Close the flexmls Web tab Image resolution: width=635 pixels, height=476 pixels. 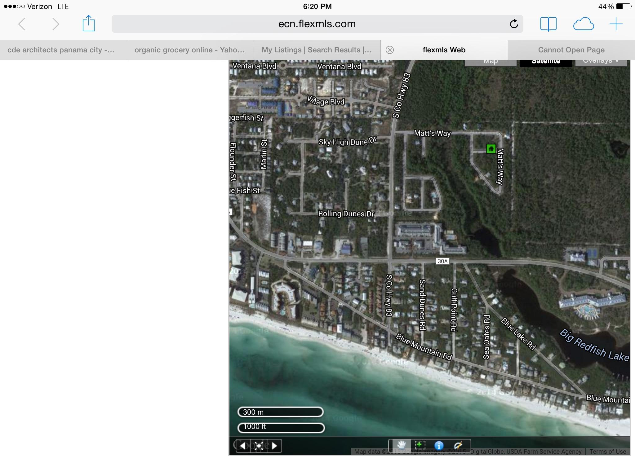(x=390, y=50)
